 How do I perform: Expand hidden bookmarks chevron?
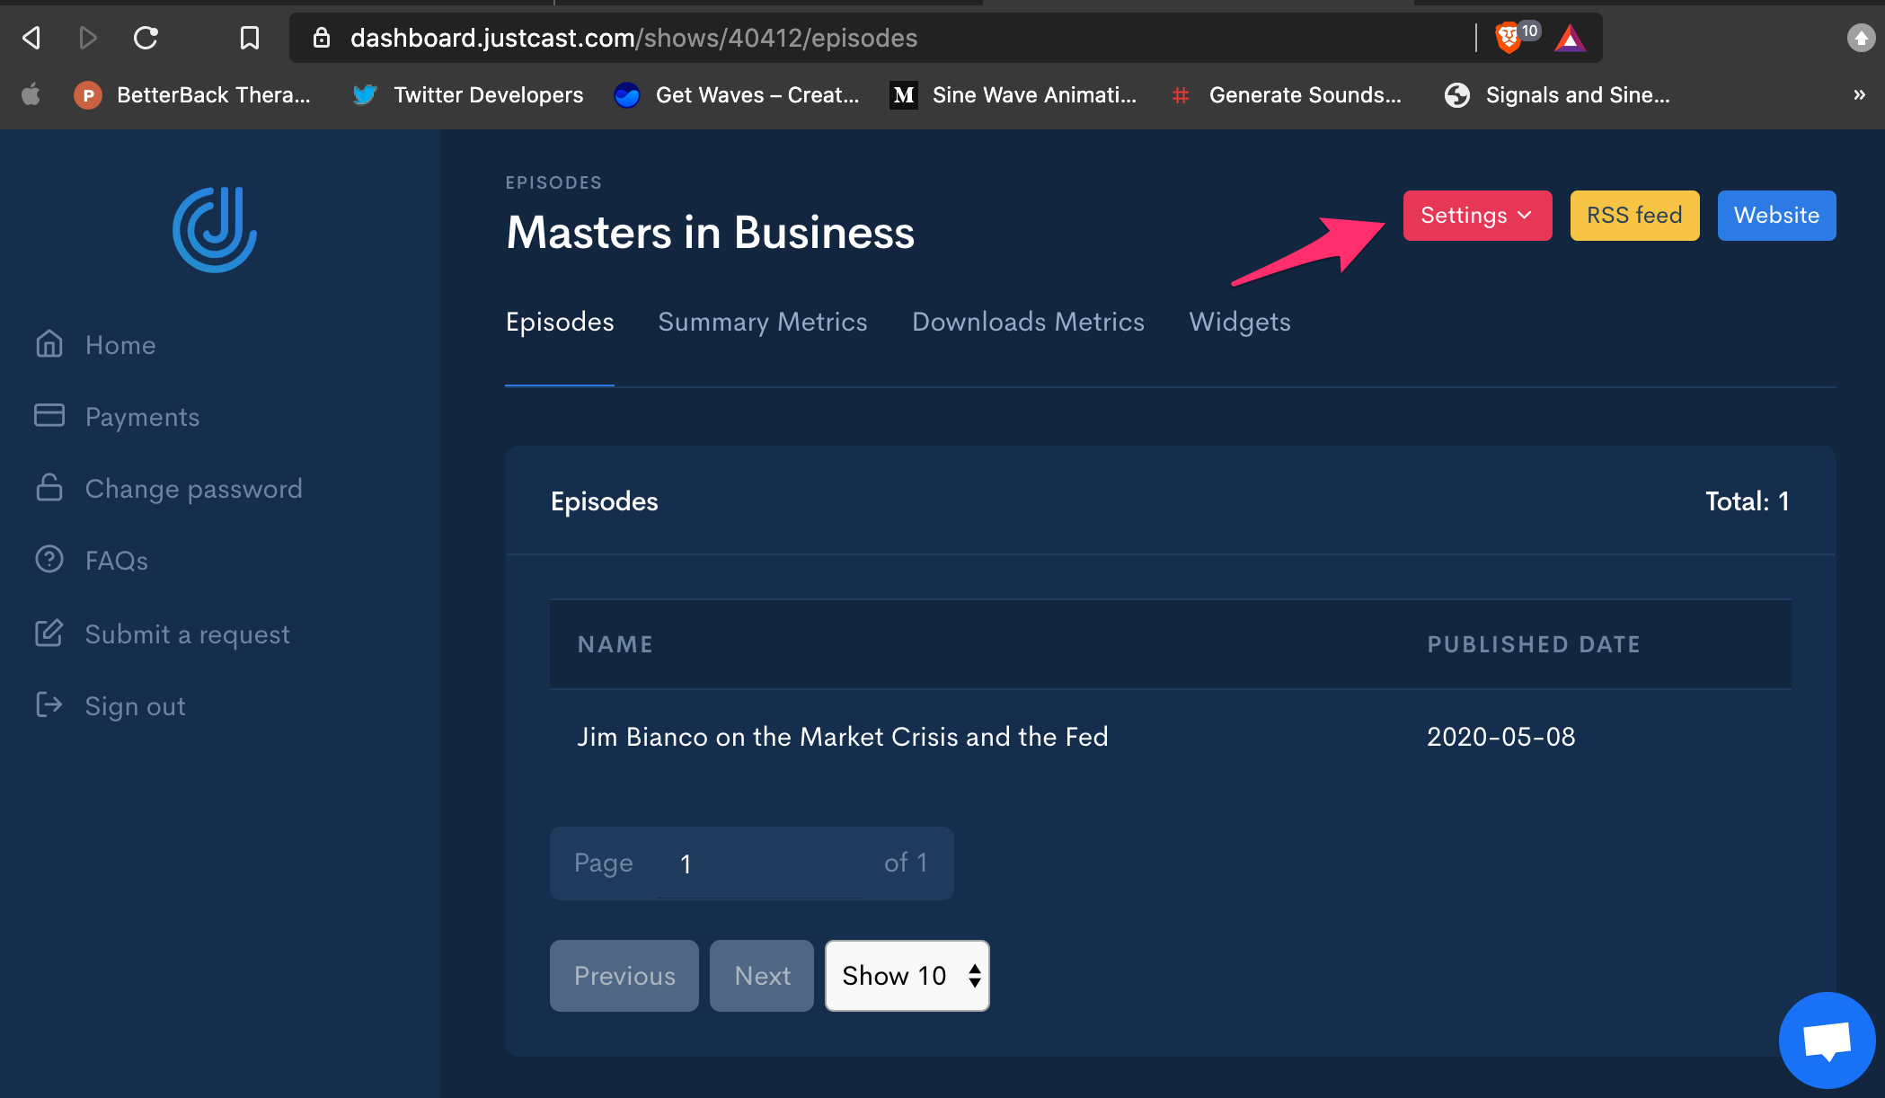(x=1859, y=94)
